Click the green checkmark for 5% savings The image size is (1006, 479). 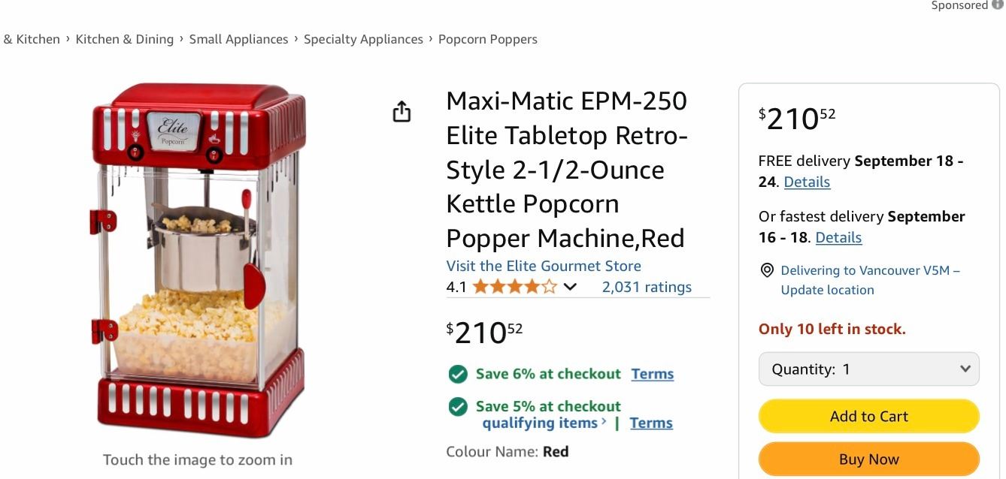click(x=457, y=407)
